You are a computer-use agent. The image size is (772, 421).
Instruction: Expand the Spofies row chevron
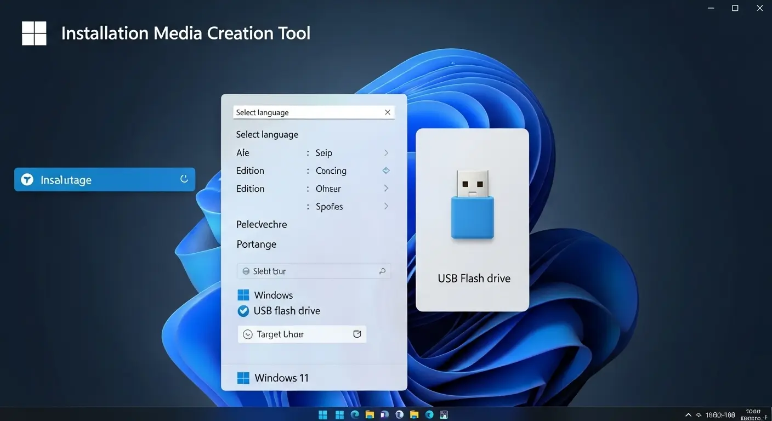click(x=386, y=207)
